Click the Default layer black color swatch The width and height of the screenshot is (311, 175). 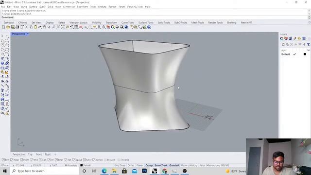(305, 54)
